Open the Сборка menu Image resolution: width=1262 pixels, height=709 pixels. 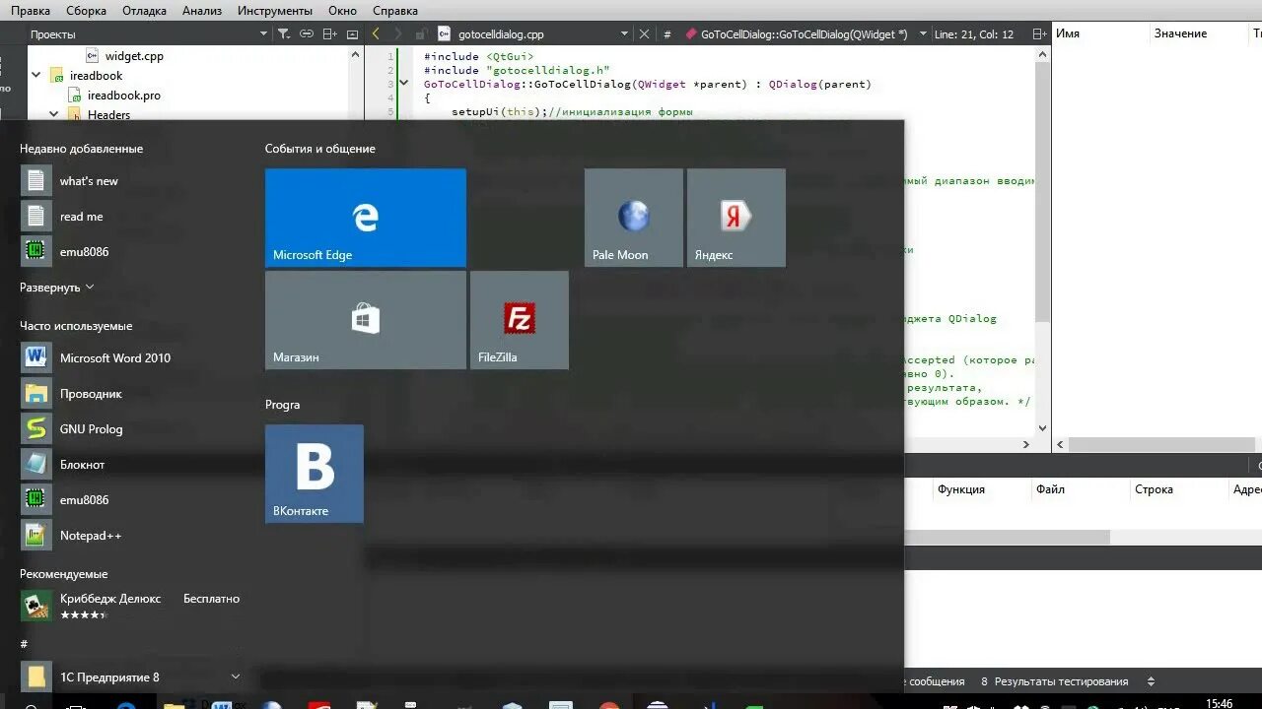[86, 11]
